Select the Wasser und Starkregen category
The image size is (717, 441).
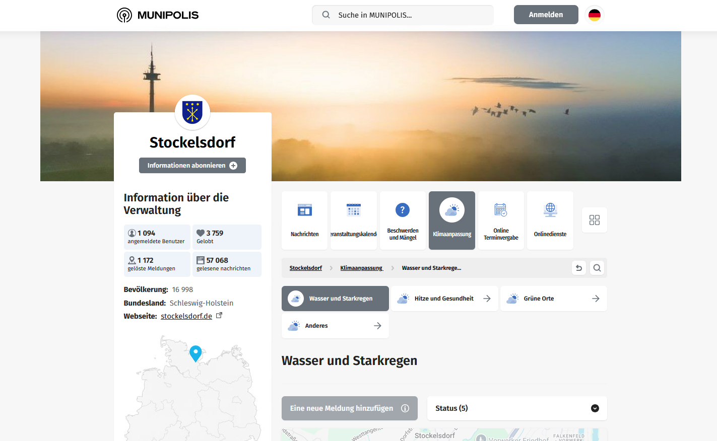coord(335,299)
